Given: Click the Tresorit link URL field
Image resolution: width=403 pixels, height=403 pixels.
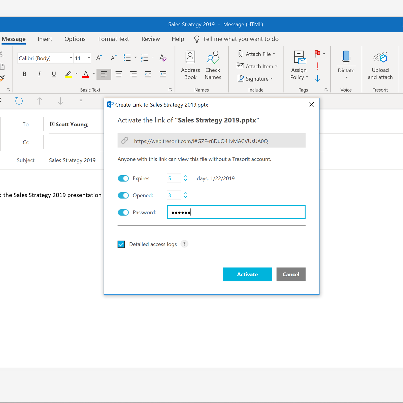Looking at the screenshot, I should [x=212, y=141].
